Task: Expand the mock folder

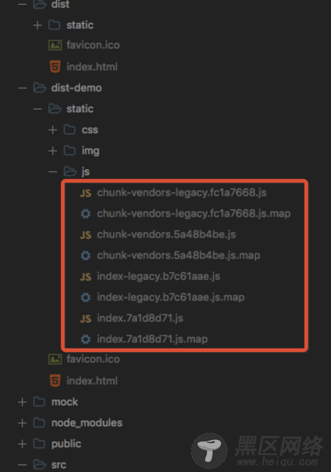Action: (22, 402)
